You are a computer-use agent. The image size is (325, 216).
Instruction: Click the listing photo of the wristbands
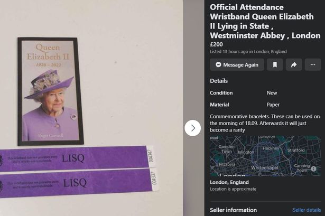[91, 108]
